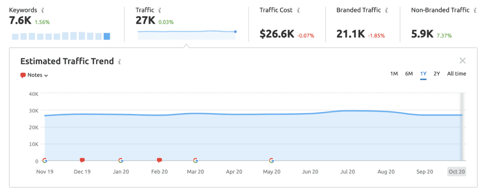This screenshot has height=193, width=483.
Task: Click the highlighted last bar in Keywords chart
Action: pyautogui.click(x=107, y=36)
